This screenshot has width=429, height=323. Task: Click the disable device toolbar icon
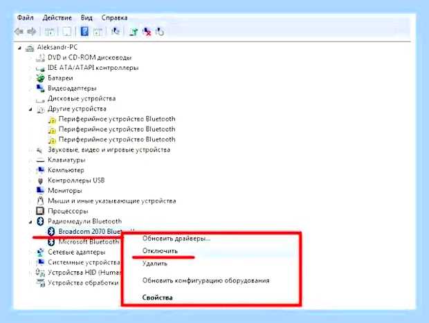[160, 32]
